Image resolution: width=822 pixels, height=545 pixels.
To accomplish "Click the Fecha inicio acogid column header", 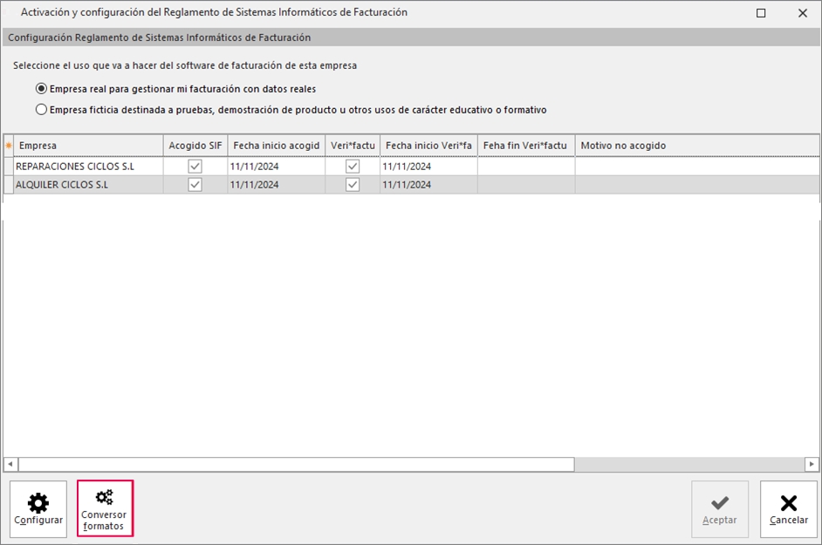I will click(x=277, y=146).
